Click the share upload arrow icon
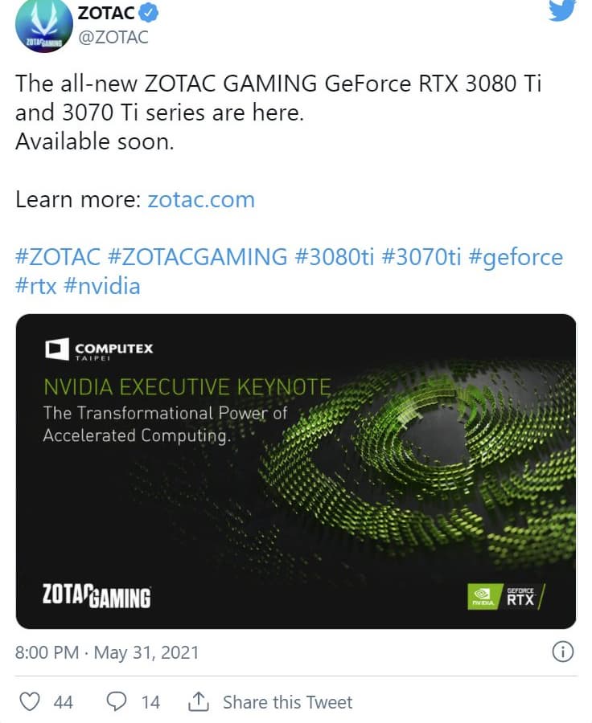Screen dimensions: 592x723 point(198,701)
